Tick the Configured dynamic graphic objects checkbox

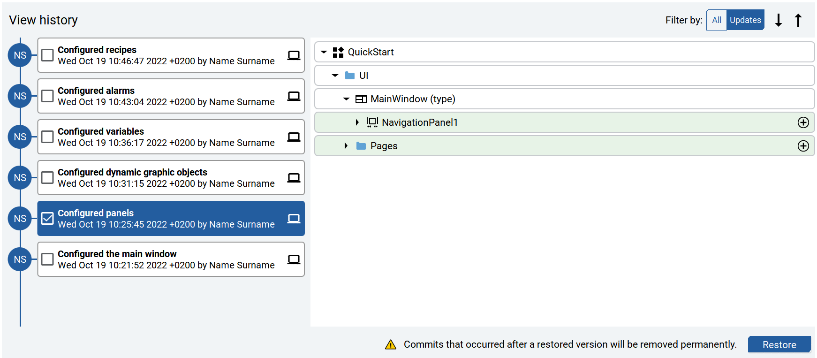click(x=47, y=178)
